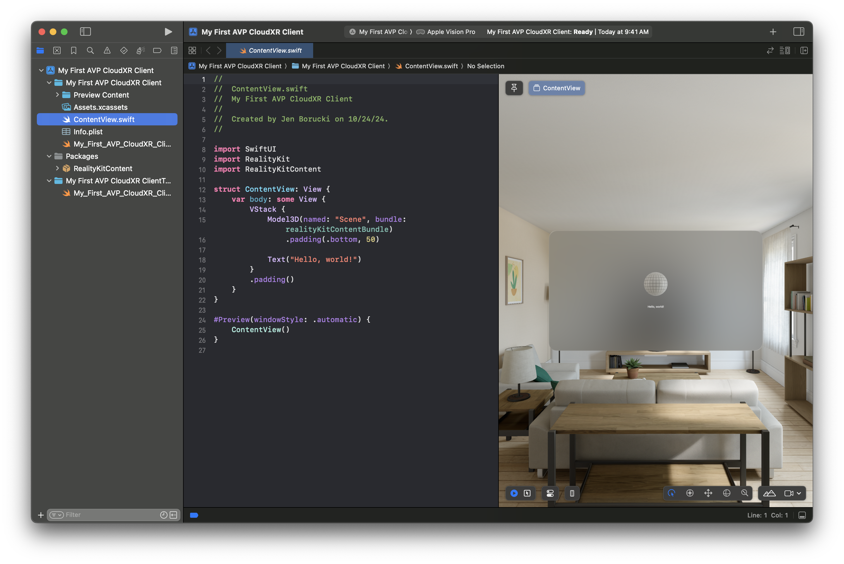Open the Breakpoint navigator icon
This screenshot has width=844, height=564.
click(157, 51)
